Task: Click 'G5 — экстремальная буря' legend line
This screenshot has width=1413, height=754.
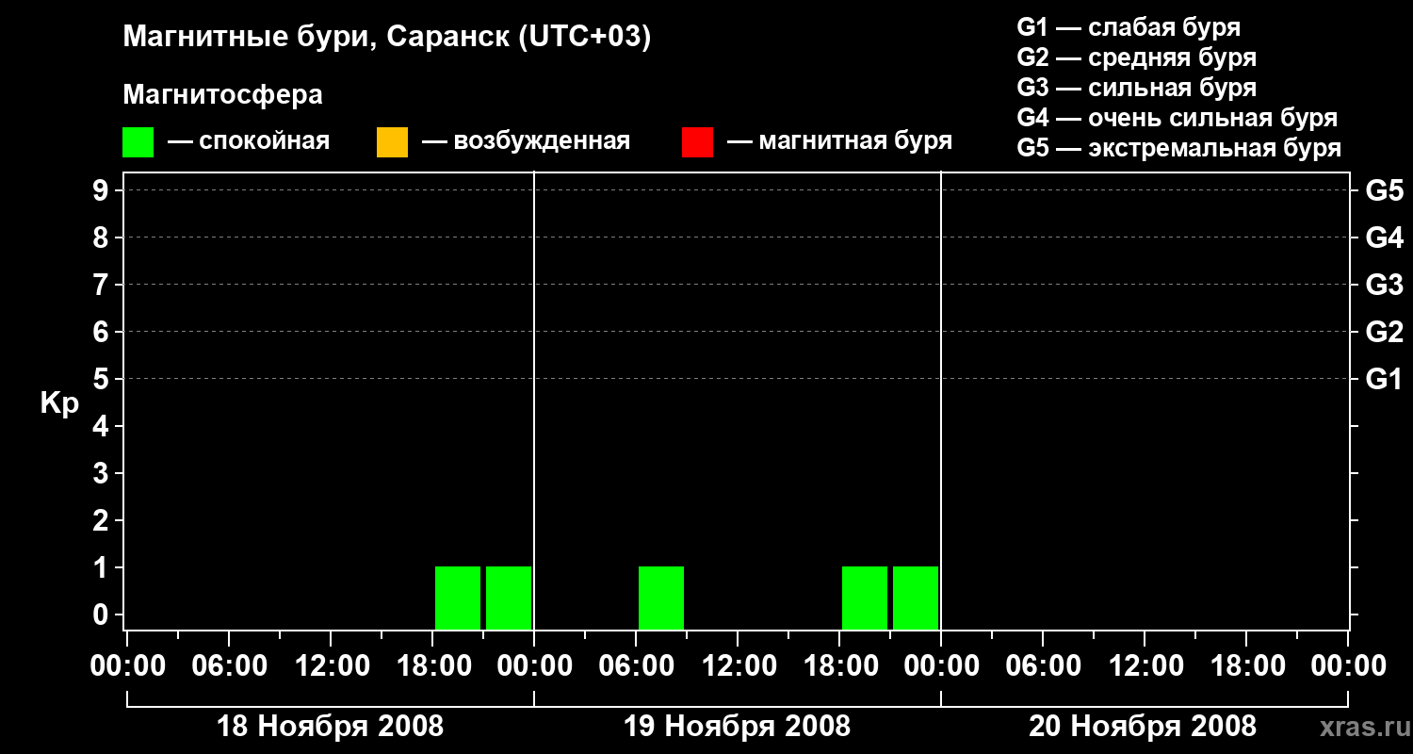Action: point(1178,148)
